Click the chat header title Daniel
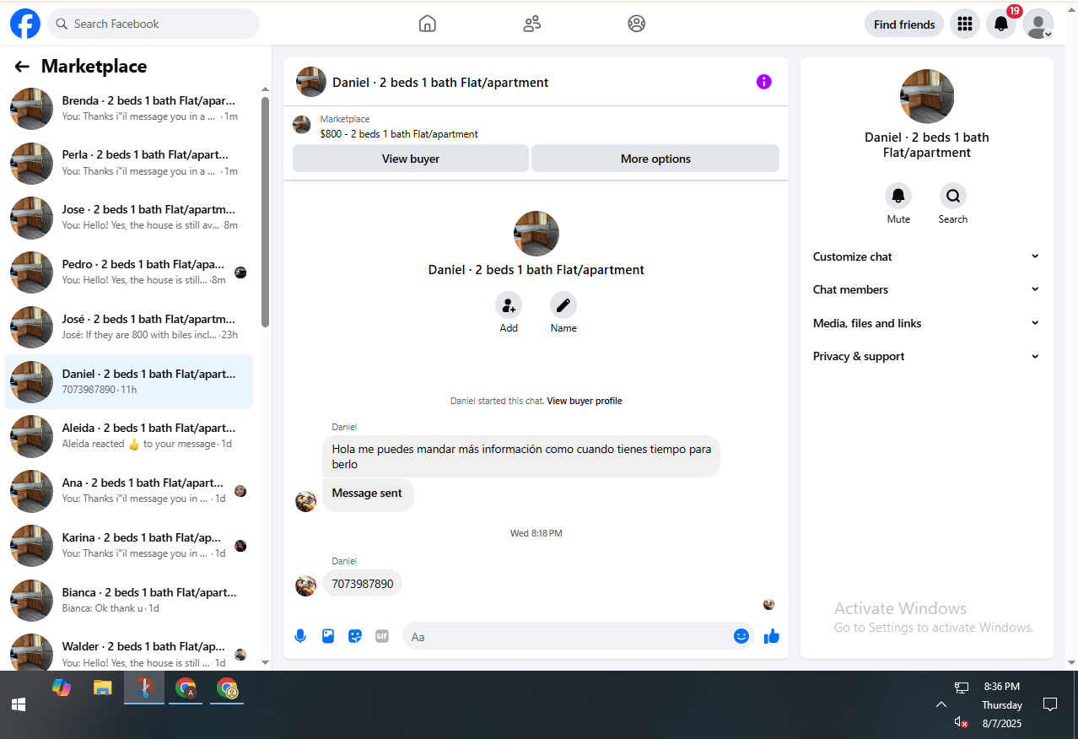 coord(440,83)
